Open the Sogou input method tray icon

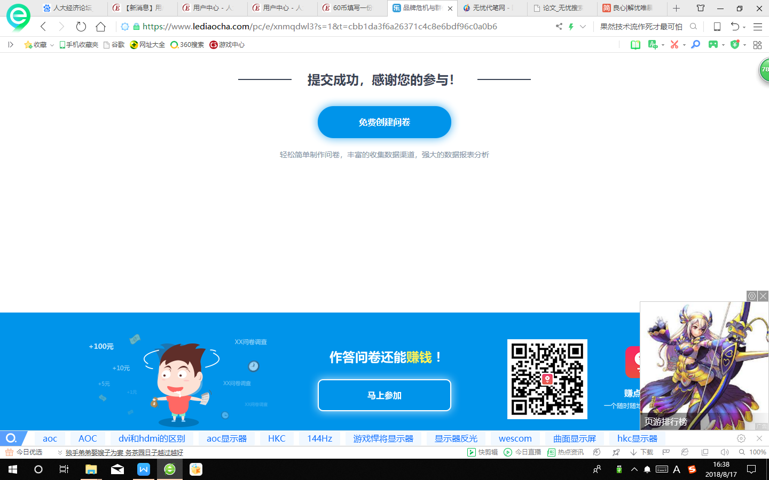pos(692,469)
